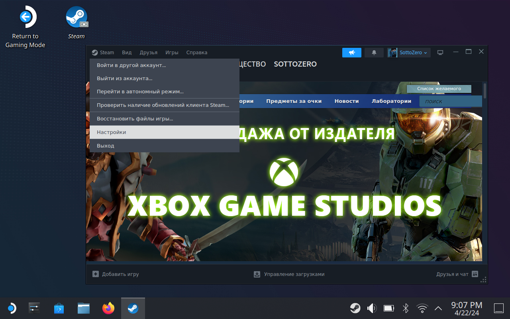The width and height of the screenshot is (510, 319).
Task: Select Выйти из аккаунта...
Action: tap(165, 79)
